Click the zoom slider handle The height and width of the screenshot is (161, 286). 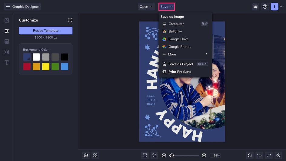coord(171,155)
